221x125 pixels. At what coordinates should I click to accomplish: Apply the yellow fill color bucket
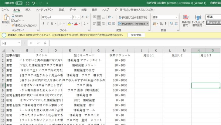point(69,23)
